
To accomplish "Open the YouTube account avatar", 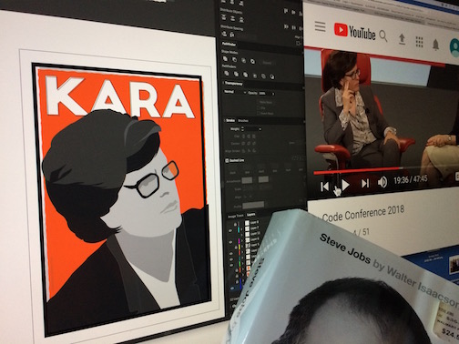I will tap(454, 47).
